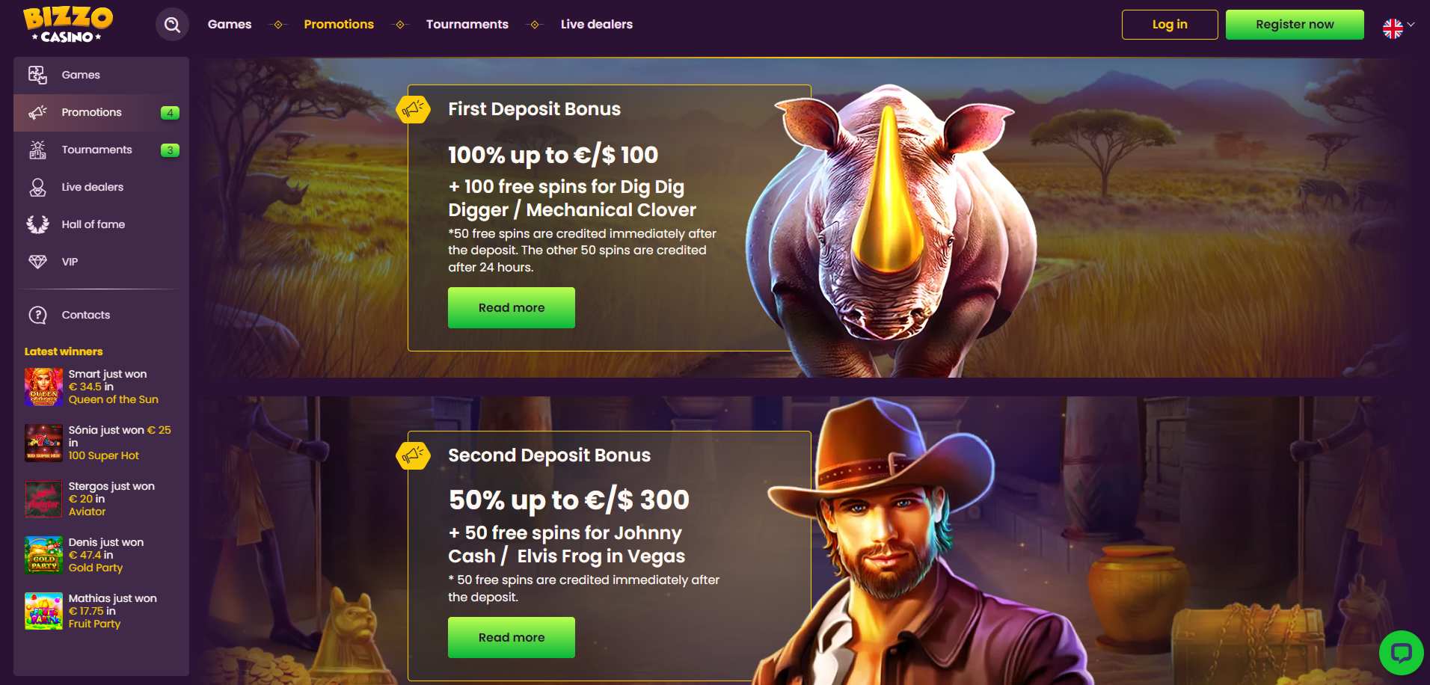Click the First Deposit Bonus megaphone badge

click(x=413, y=109)
